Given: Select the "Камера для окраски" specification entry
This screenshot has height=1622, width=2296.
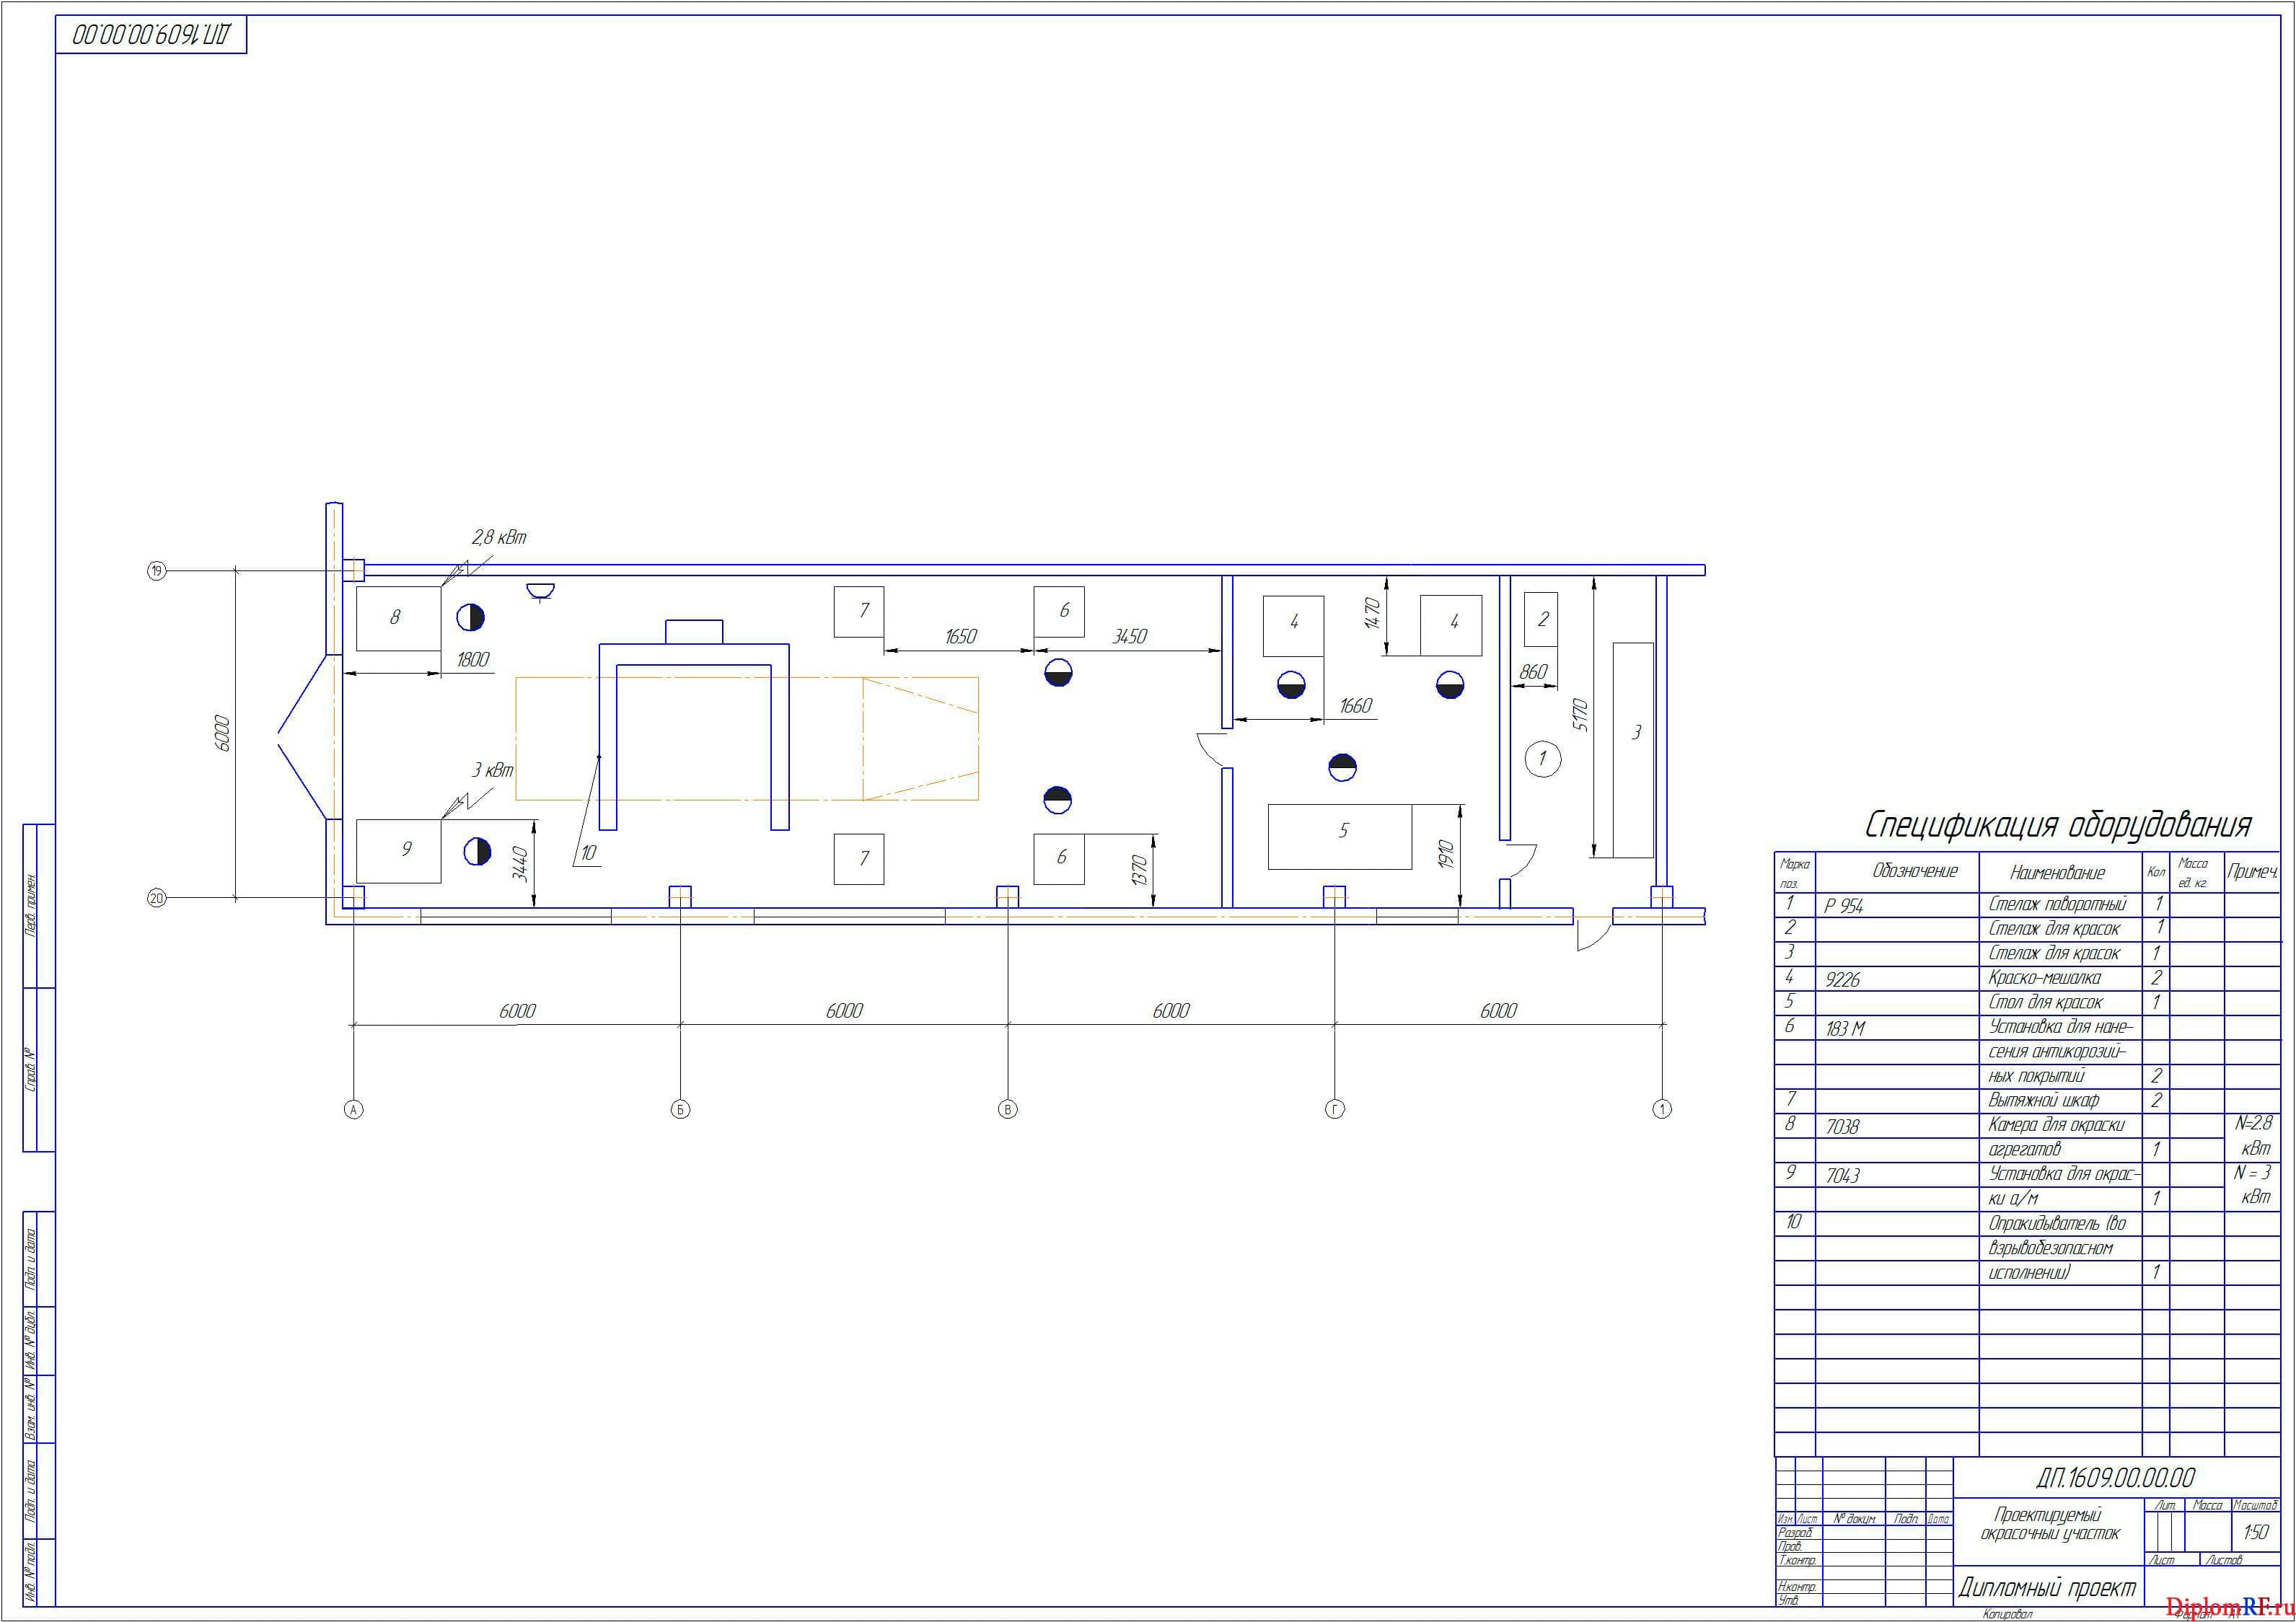Looking at the screenshot, I should (2056, 1125).
